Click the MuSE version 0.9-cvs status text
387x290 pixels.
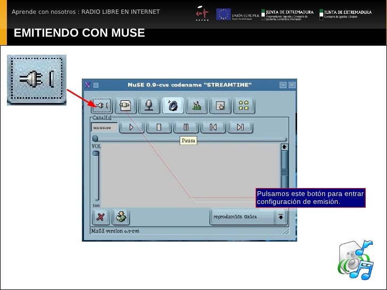[115, 231]
